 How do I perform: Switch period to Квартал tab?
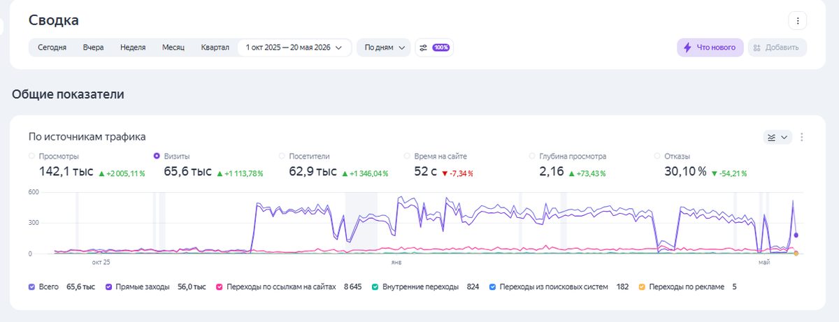tap(215, 47)
